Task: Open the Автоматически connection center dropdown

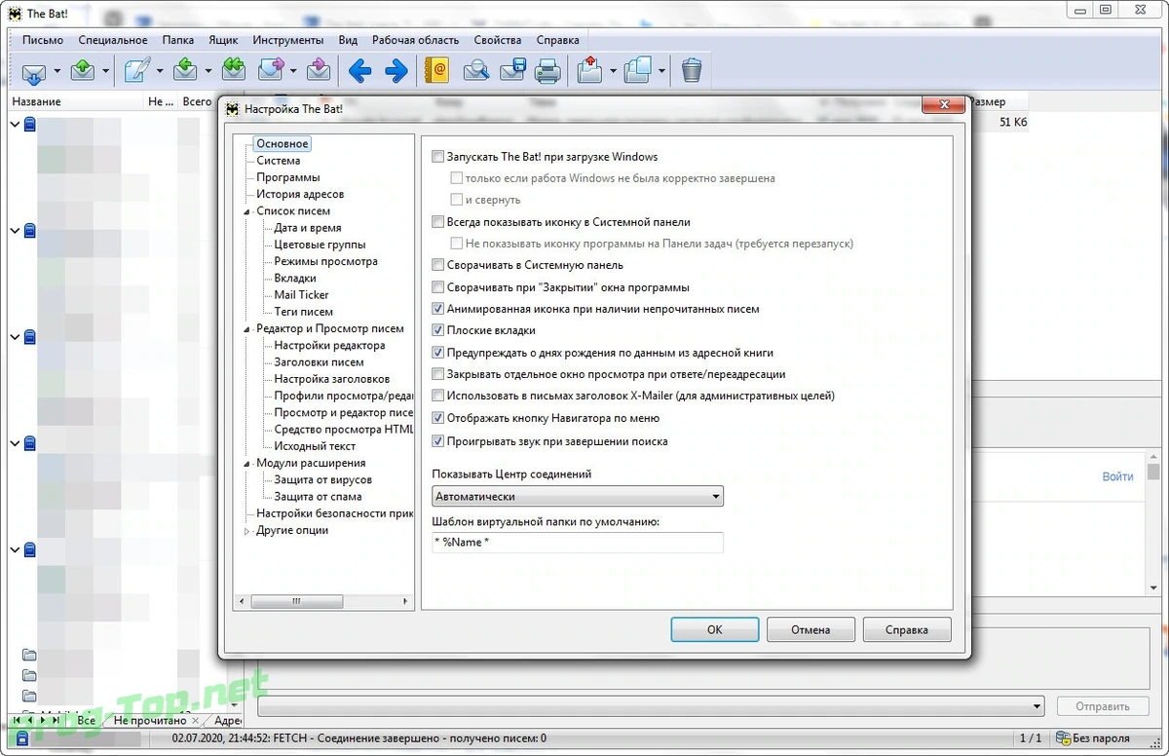Action: point(578,497)
